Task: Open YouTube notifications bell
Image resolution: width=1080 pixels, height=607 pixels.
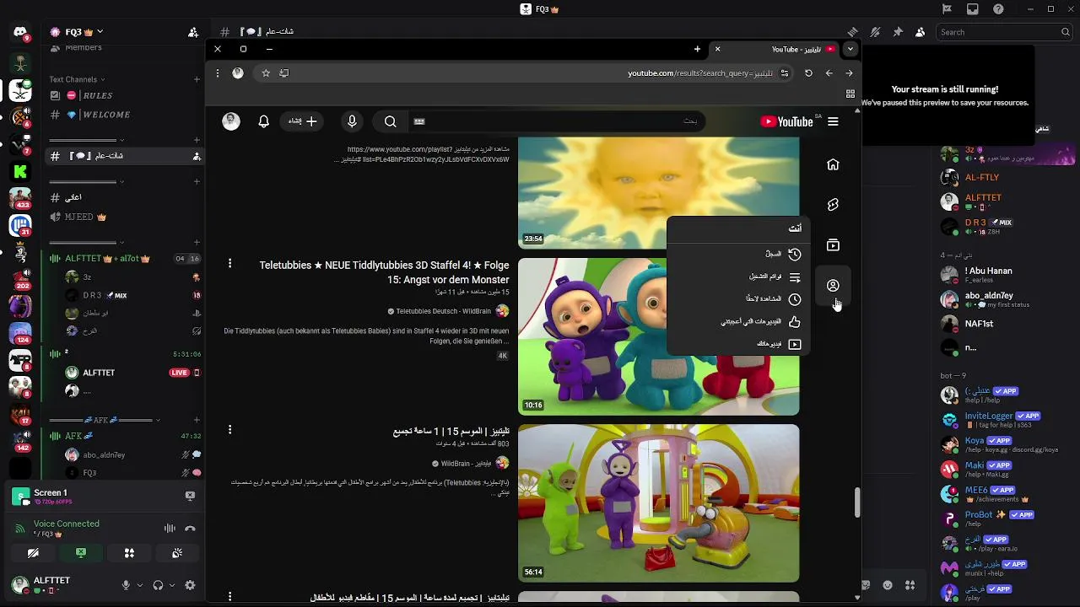Action: (263, 121)
